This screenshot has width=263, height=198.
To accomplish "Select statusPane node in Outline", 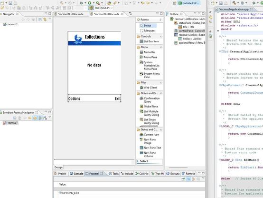I will click(x=190, y=23).
